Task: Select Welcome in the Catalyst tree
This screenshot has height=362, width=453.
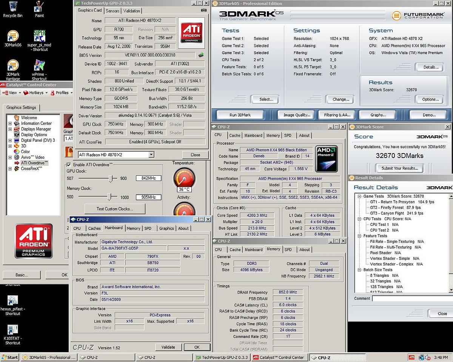Action: pyautogui.click(x=29, y=118)
